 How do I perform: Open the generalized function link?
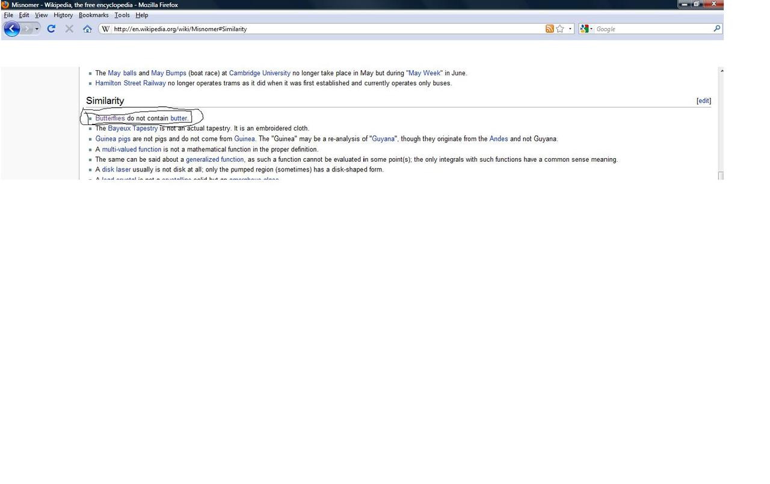pos(215,160)
